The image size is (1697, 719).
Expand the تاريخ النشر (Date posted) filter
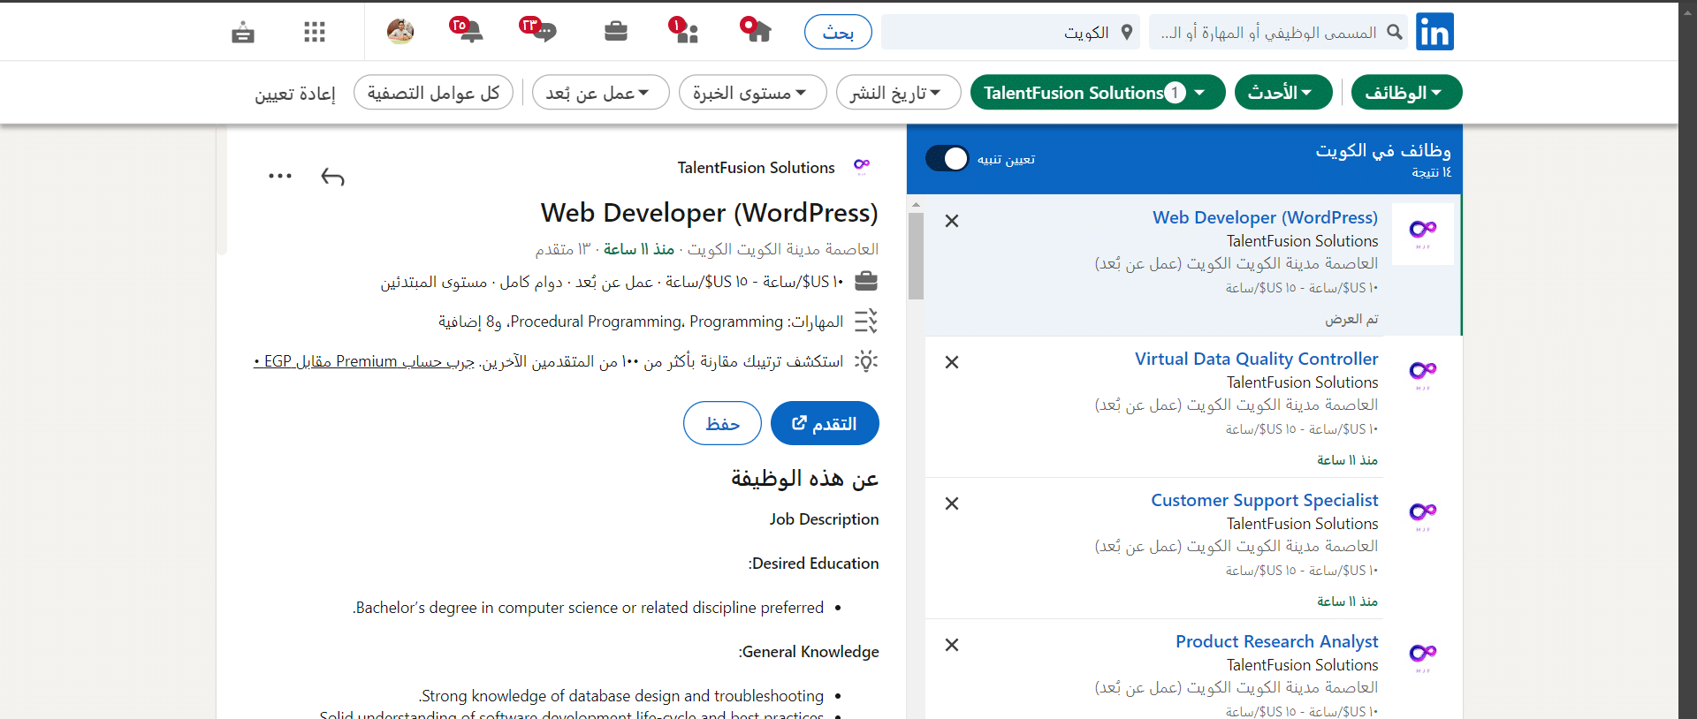(x=898, y=93)
